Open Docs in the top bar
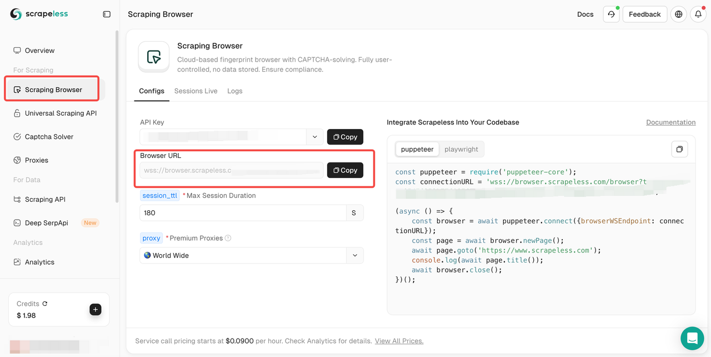This screenshot has width=711, height=357. pos(585,14)
